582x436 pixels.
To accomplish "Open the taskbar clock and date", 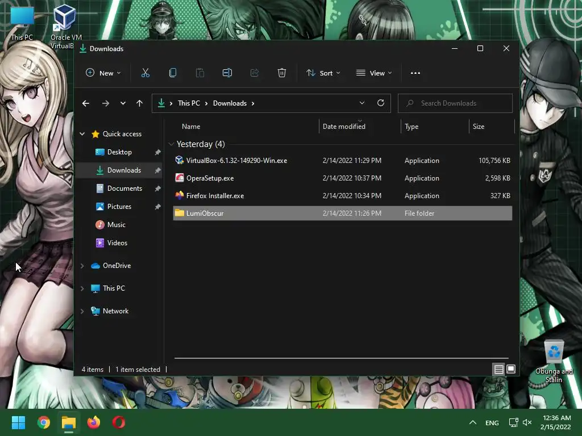I will tap(556, 422).
